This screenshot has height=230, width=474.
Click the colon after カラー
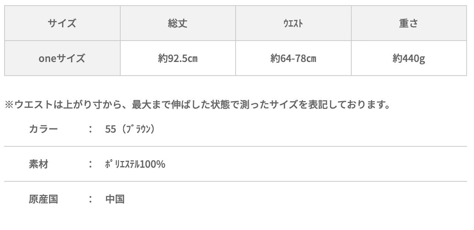(90, 129)
